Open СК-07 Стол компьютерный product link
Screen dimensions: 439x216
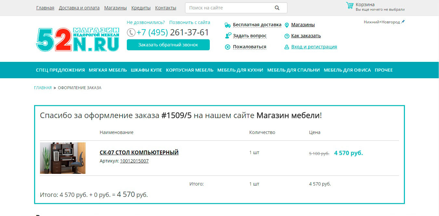139,152
